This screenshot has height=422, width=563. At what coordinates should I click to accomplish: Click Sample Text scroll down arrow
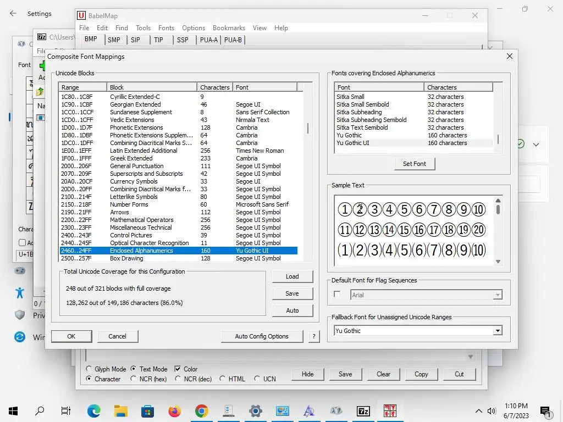click(x=498, y=262)
